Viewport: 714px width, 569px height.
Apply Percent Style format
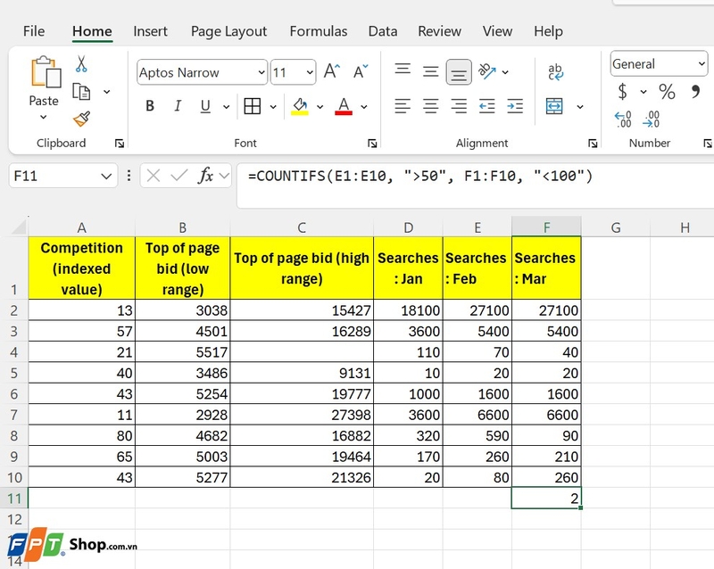[667, 92]
